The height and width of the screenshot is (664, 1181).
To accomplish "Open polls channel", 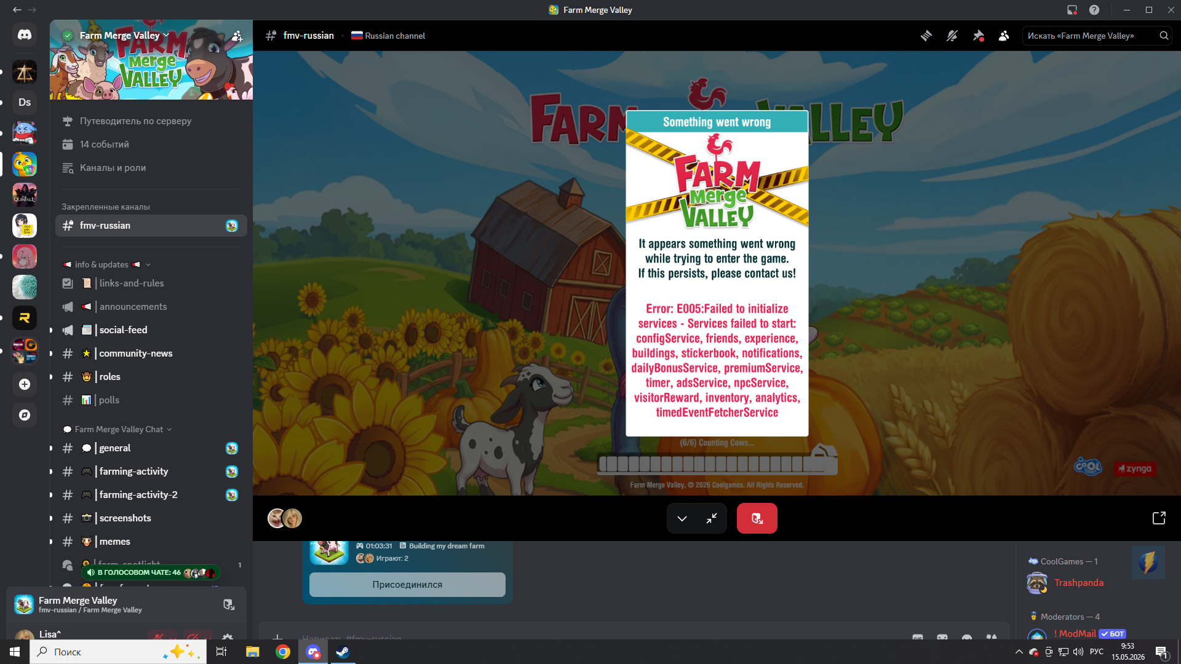I will (x=151, y=400).
